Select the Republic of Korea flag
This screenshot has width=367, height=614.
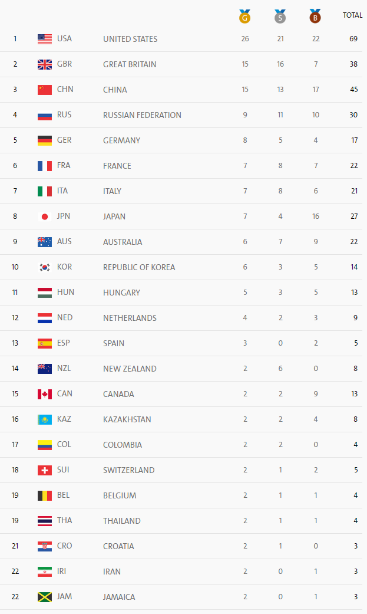click(x=45, y=267)
